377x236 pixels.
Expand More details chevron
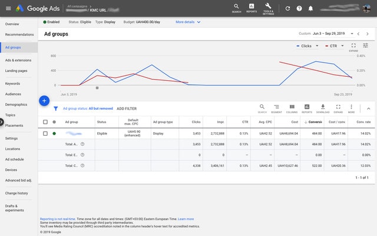199,22
